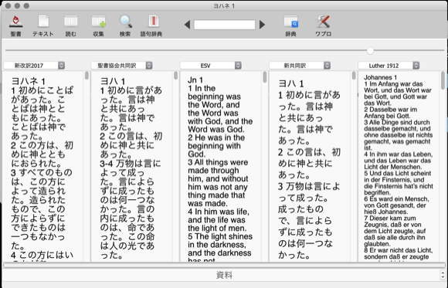
Task: Go to previous chapter with left arrow
Action: point(187,25)
